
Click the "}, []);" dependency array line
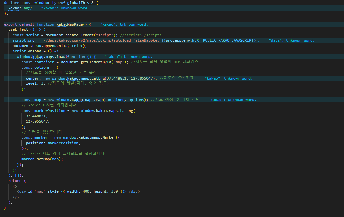point(16,175)
